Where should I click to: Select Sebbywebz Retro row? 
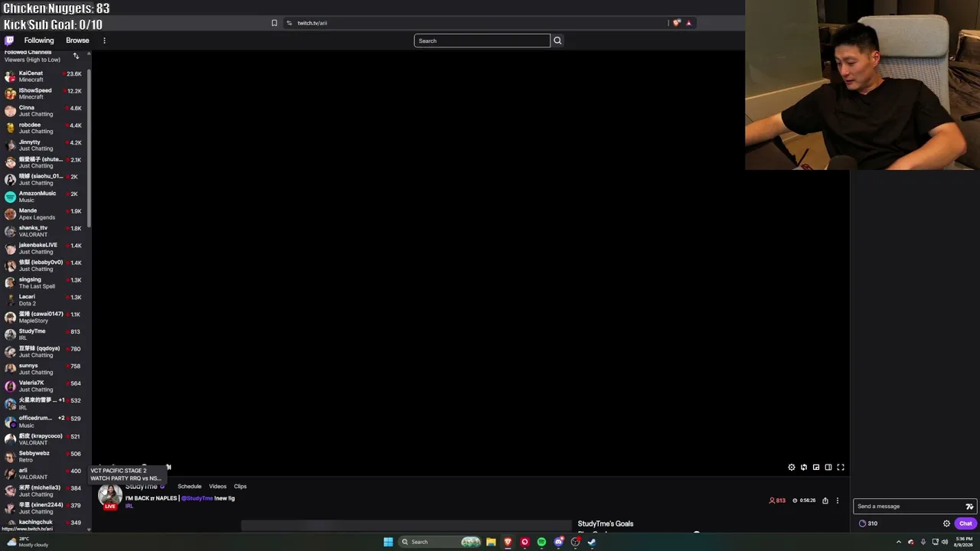[x=44, y=456]
